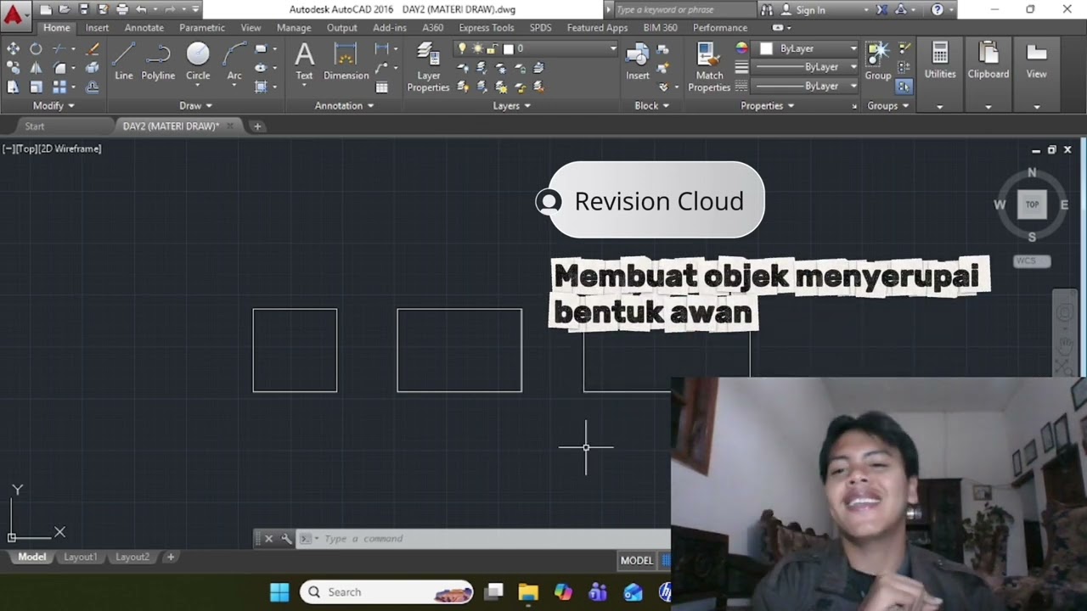Expand the Modify panel

(x=54, y=106)
